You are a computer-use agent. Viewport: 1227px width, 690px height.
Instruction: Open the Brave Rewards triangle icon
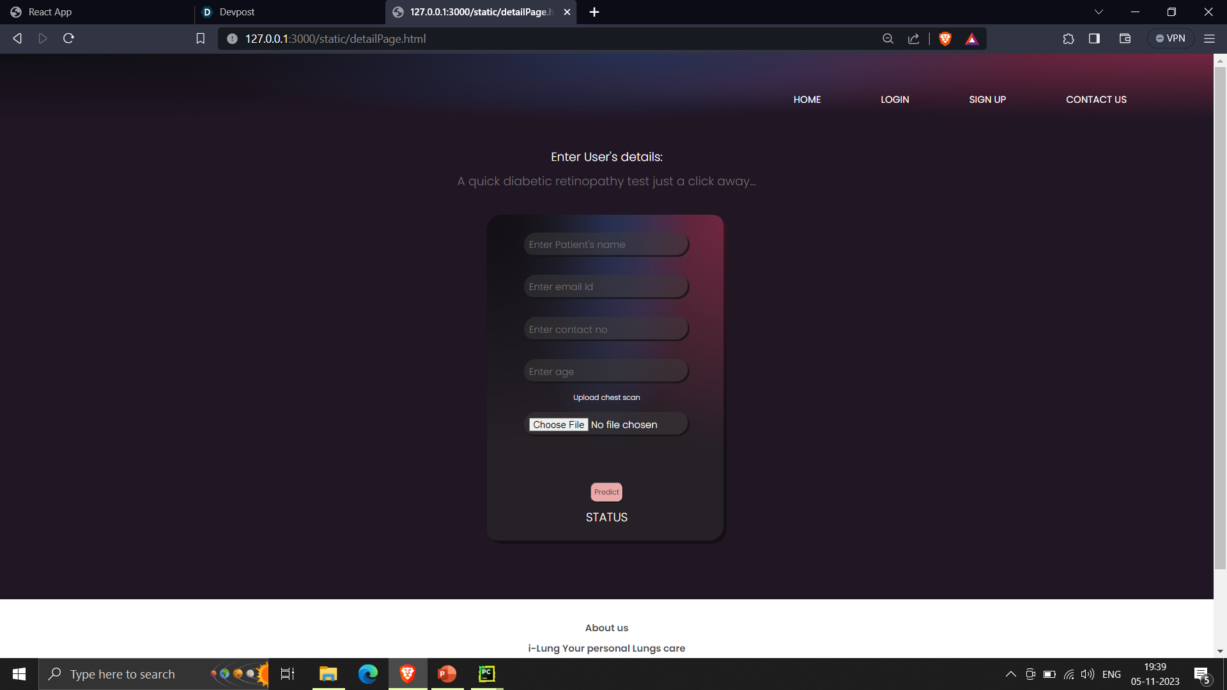click(x=971, y=39)
